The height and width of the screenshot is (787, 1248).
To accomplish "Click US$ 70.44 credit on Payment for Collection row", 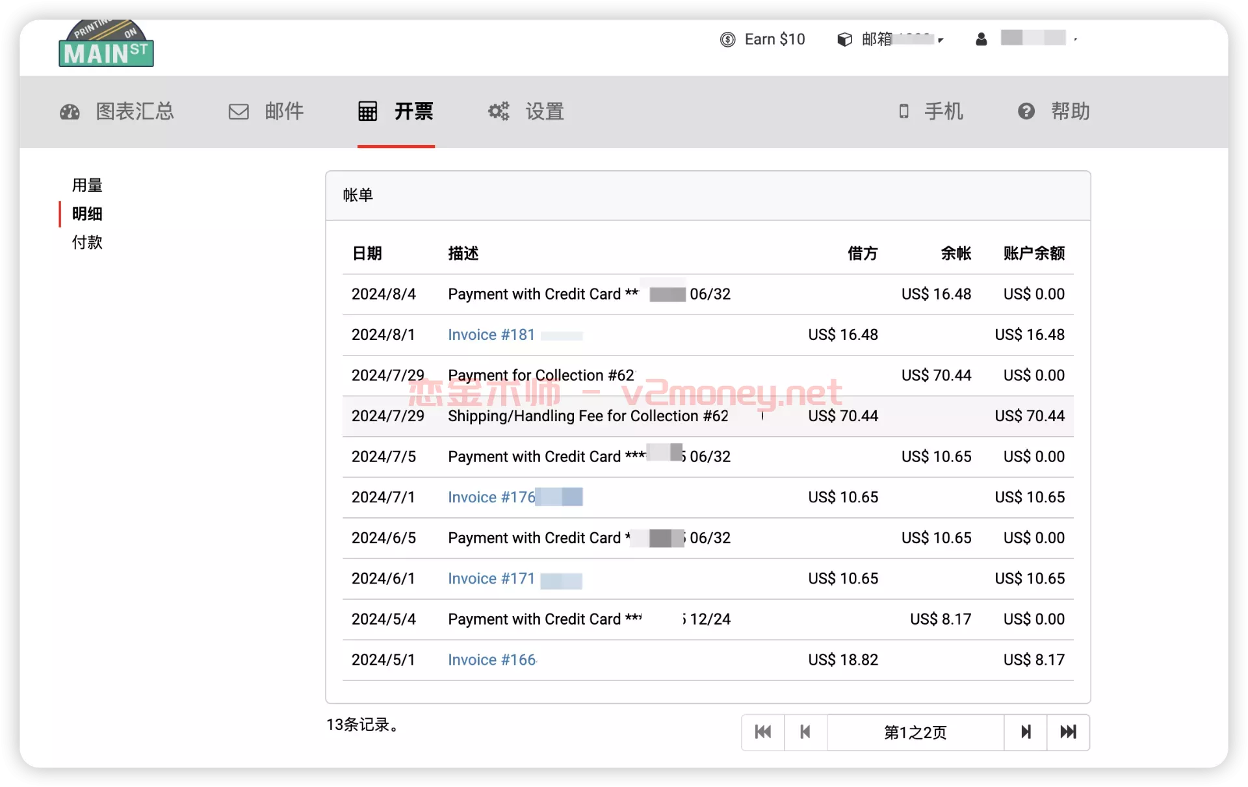I will click(936, 375).
